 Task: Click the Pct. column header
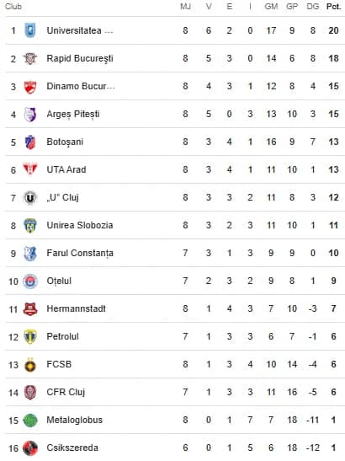pos(334,7)
